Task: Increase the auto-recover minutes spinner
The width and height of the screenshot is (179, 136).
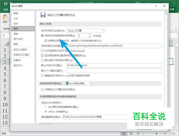Action: coord(89,35)
